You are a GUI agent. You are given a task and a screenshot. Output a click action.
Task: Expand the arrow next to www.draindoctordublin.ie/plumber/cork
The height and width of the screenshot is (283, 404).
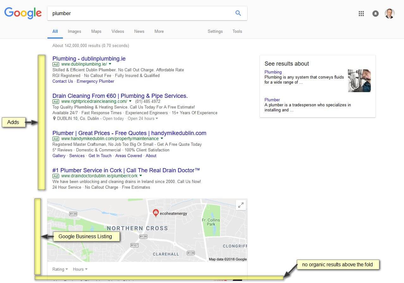[x=141, y=176]
